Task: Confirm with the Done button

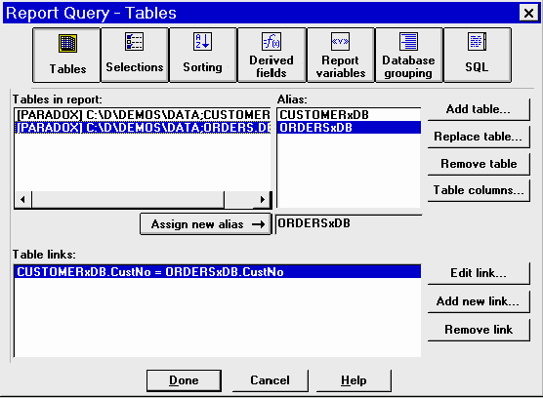Action: (184, 380)
